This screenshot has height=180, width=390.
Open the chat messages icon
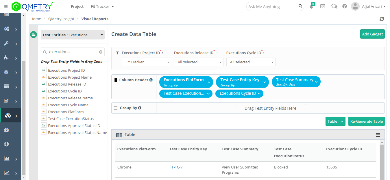pyautogui.click(x=334, y=6)
